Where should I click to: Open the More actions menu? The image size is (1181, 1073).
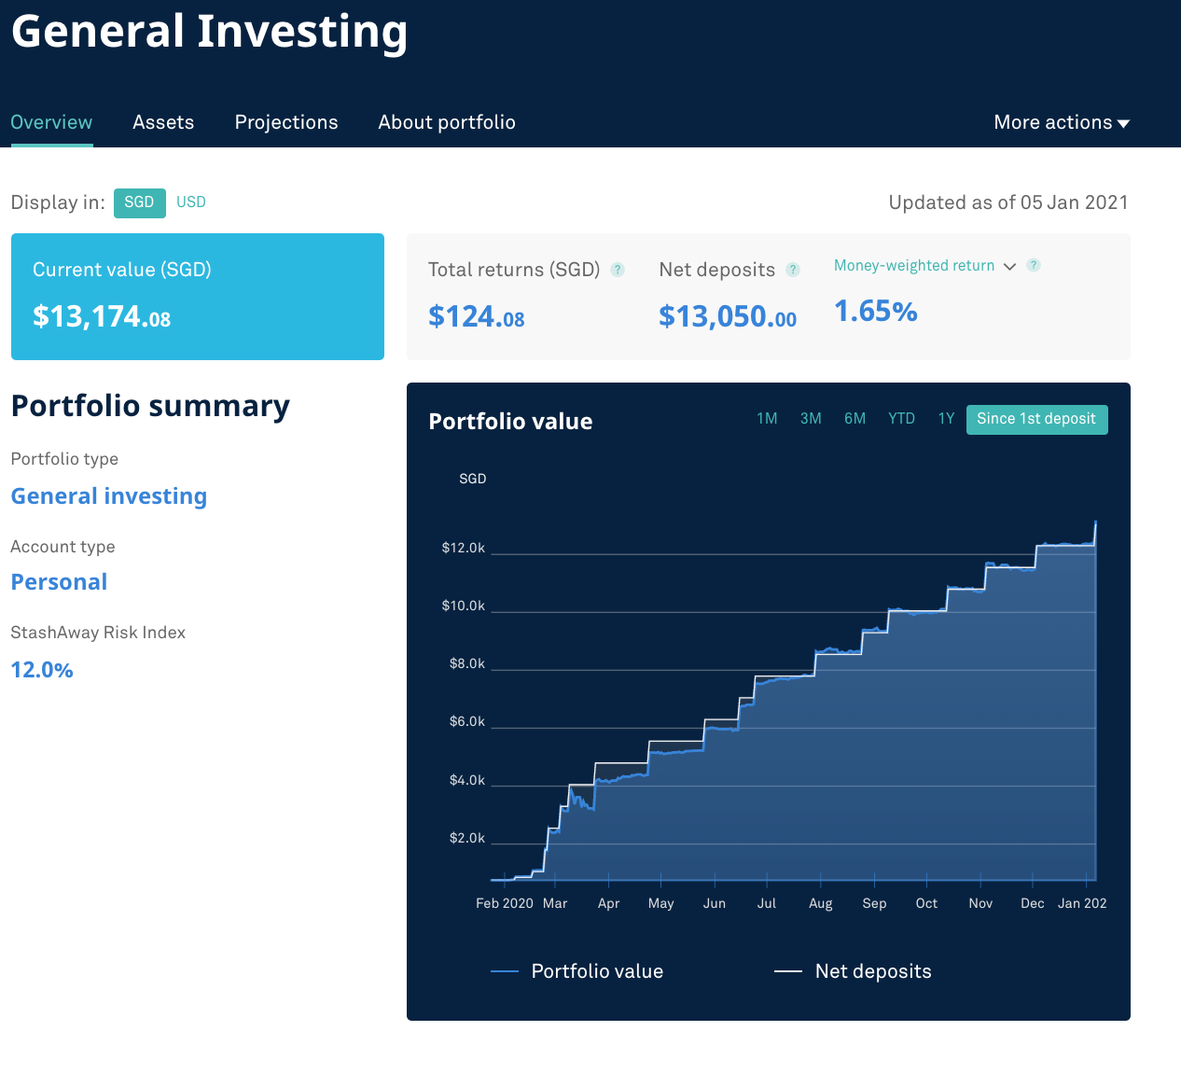1060,122
